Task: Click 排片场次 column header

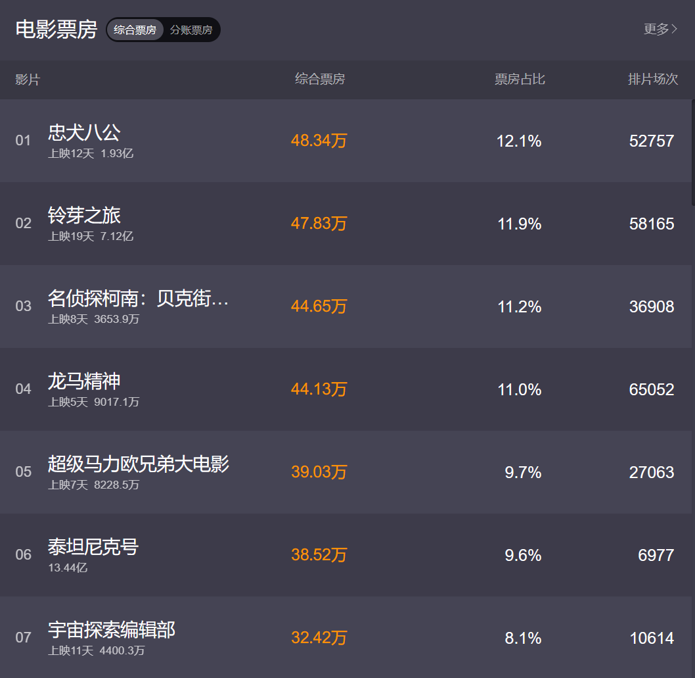Action: (x=653, y=80)
